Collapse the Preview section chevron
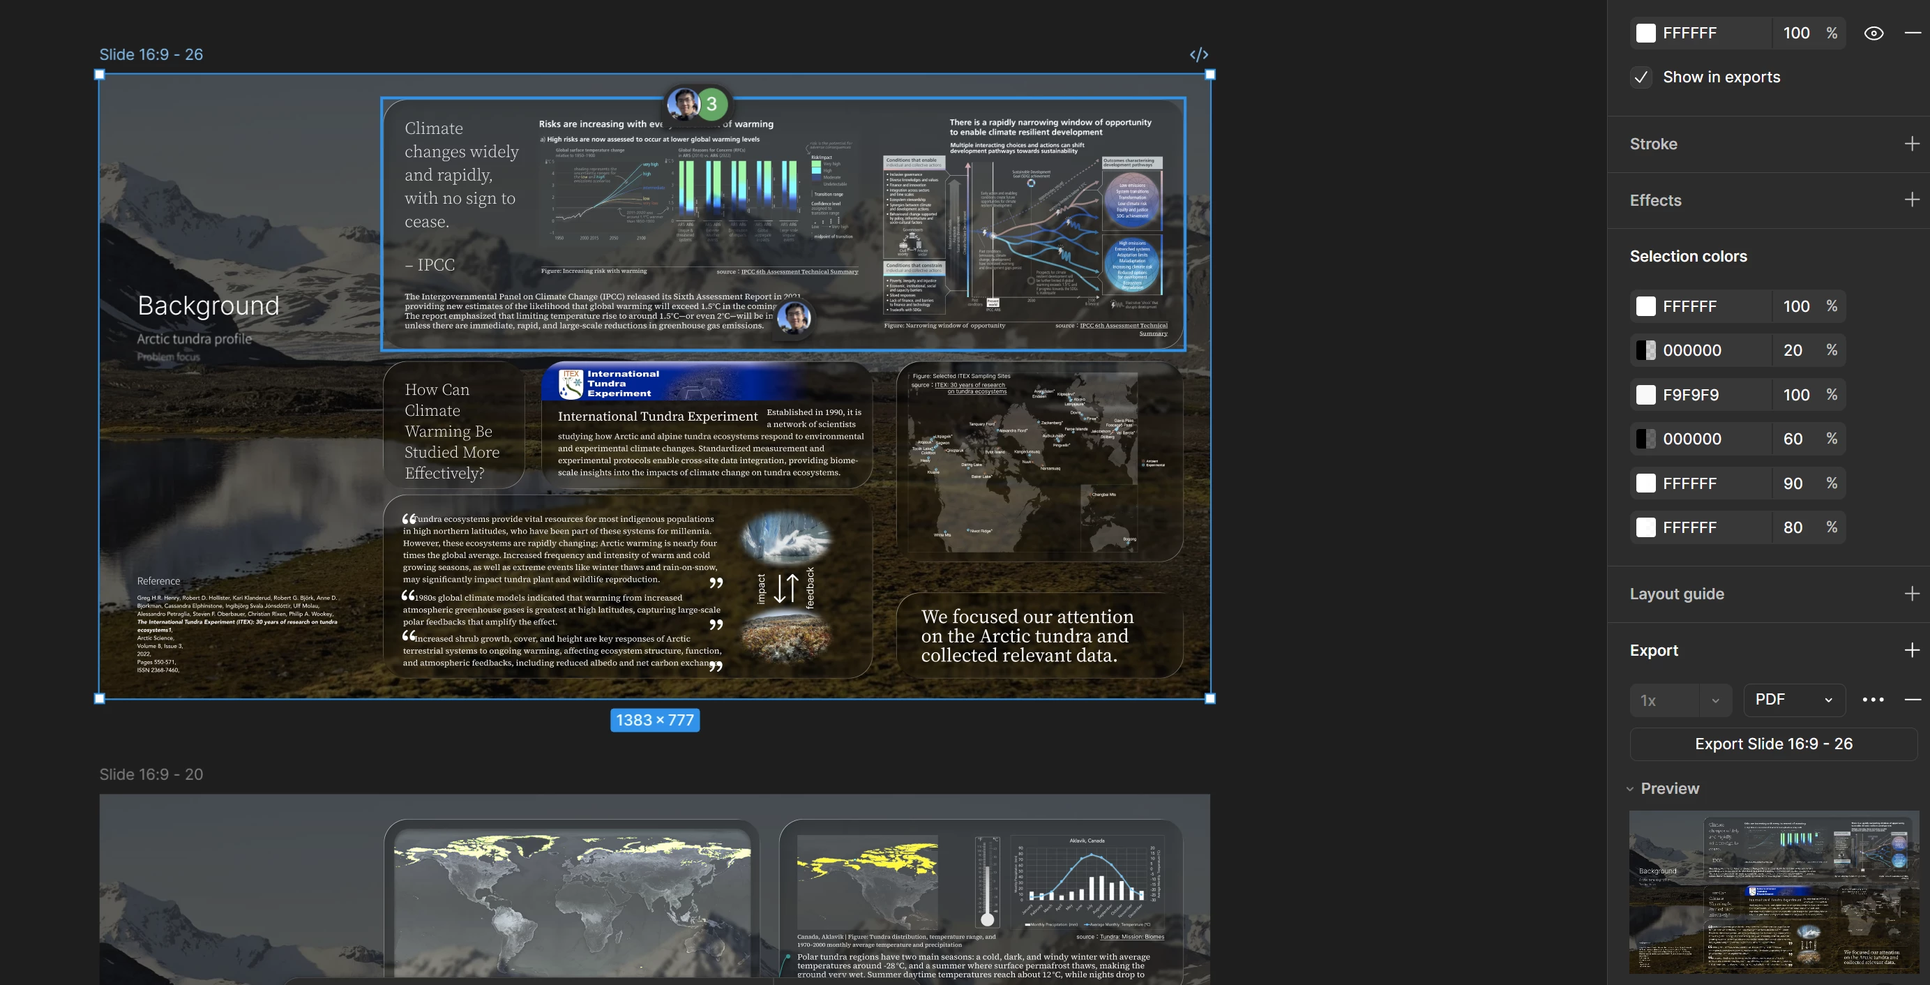1930x985 pixels. point(1629,789)
